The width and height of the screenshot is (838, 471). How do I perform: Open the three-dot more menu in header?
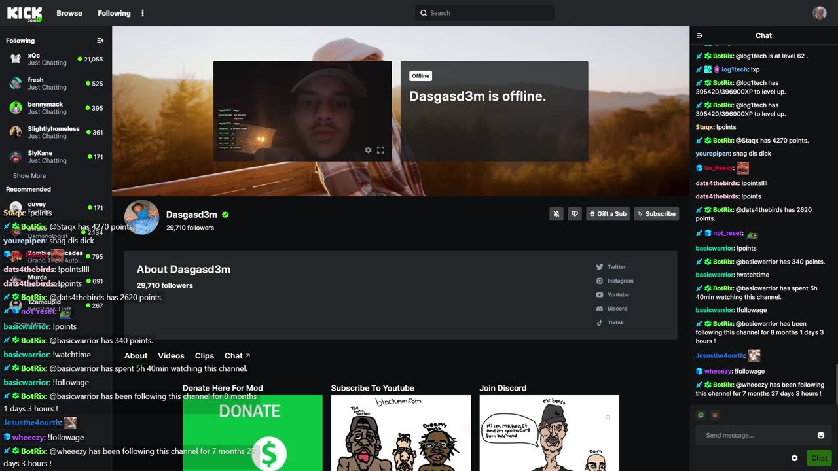pyautogui.click(x=143, y=13)
